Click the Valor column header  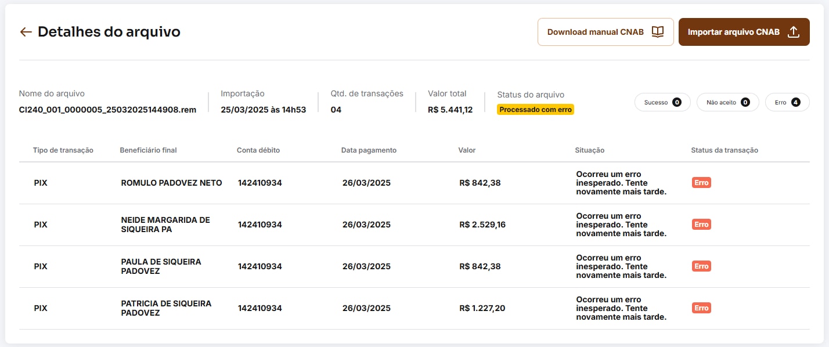[x=467, y=150]
